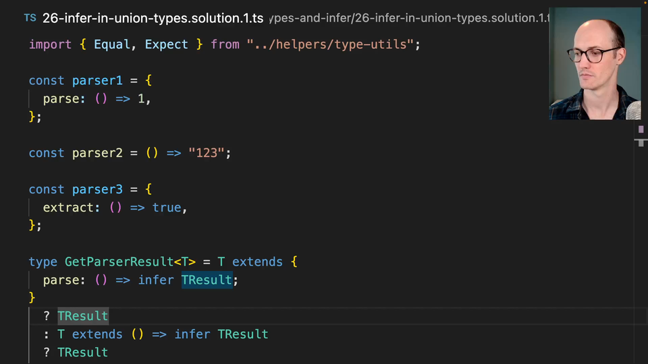648x364 pixels.
Task: Place cursor on the Expect import
Action: point(166,44)
